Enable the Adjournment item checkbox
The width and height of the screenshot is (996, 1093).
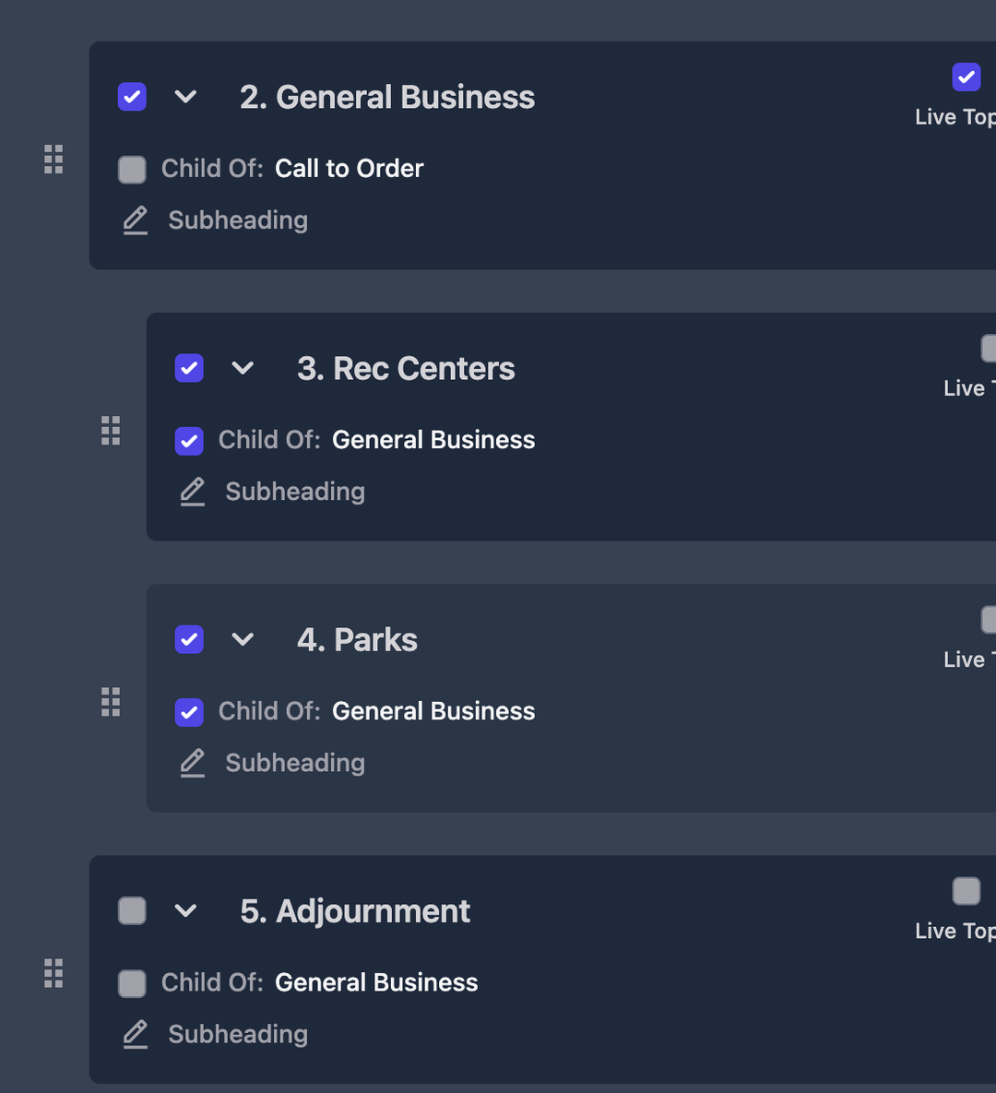pyautogui.click(x=132, y=911)
